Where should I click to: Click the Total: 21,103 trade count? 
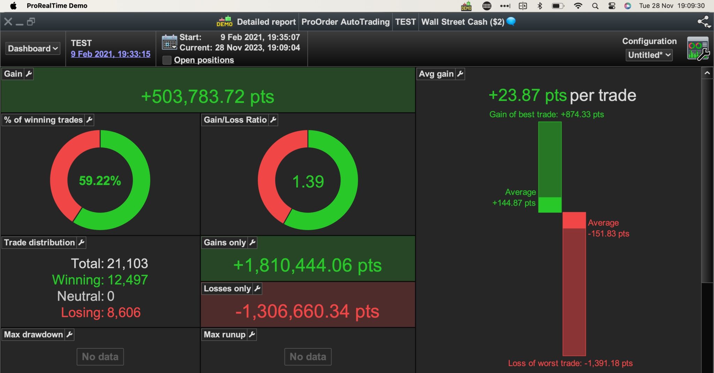pyautogui.click(x=109, y=263)
